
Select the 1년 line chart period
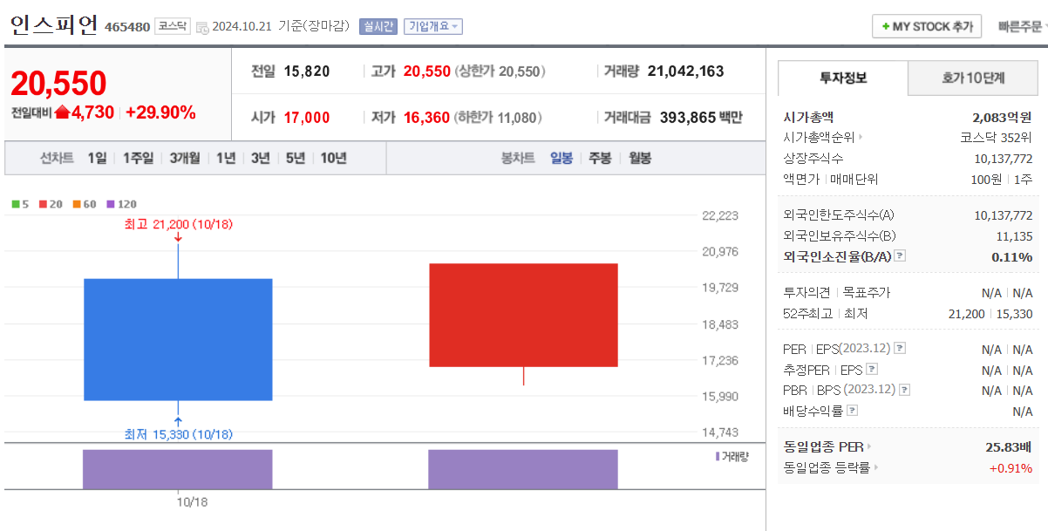coord(226,158)
